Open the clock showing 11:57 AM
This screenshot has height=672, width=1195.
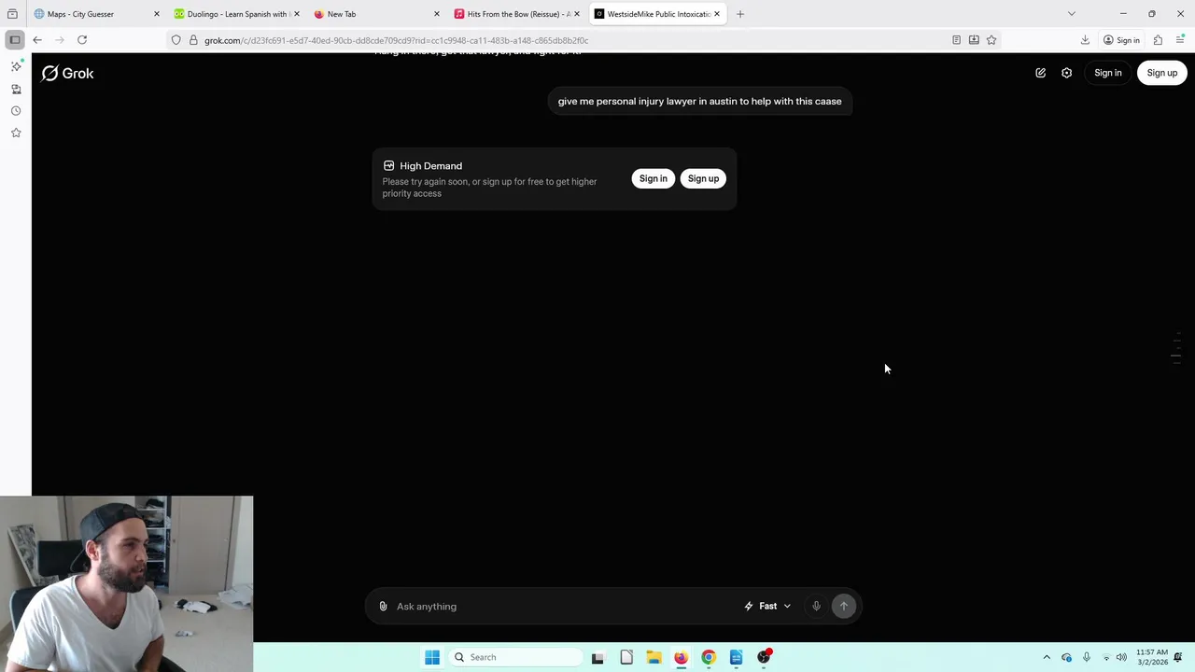(1152, 657)
